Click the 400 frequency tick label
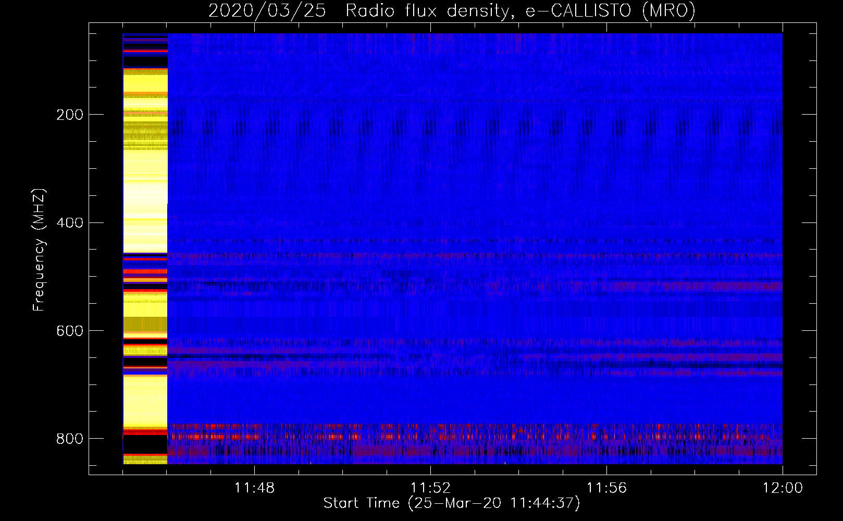The image size is (843, 521). pyautogui.click(x=70, y=223)
